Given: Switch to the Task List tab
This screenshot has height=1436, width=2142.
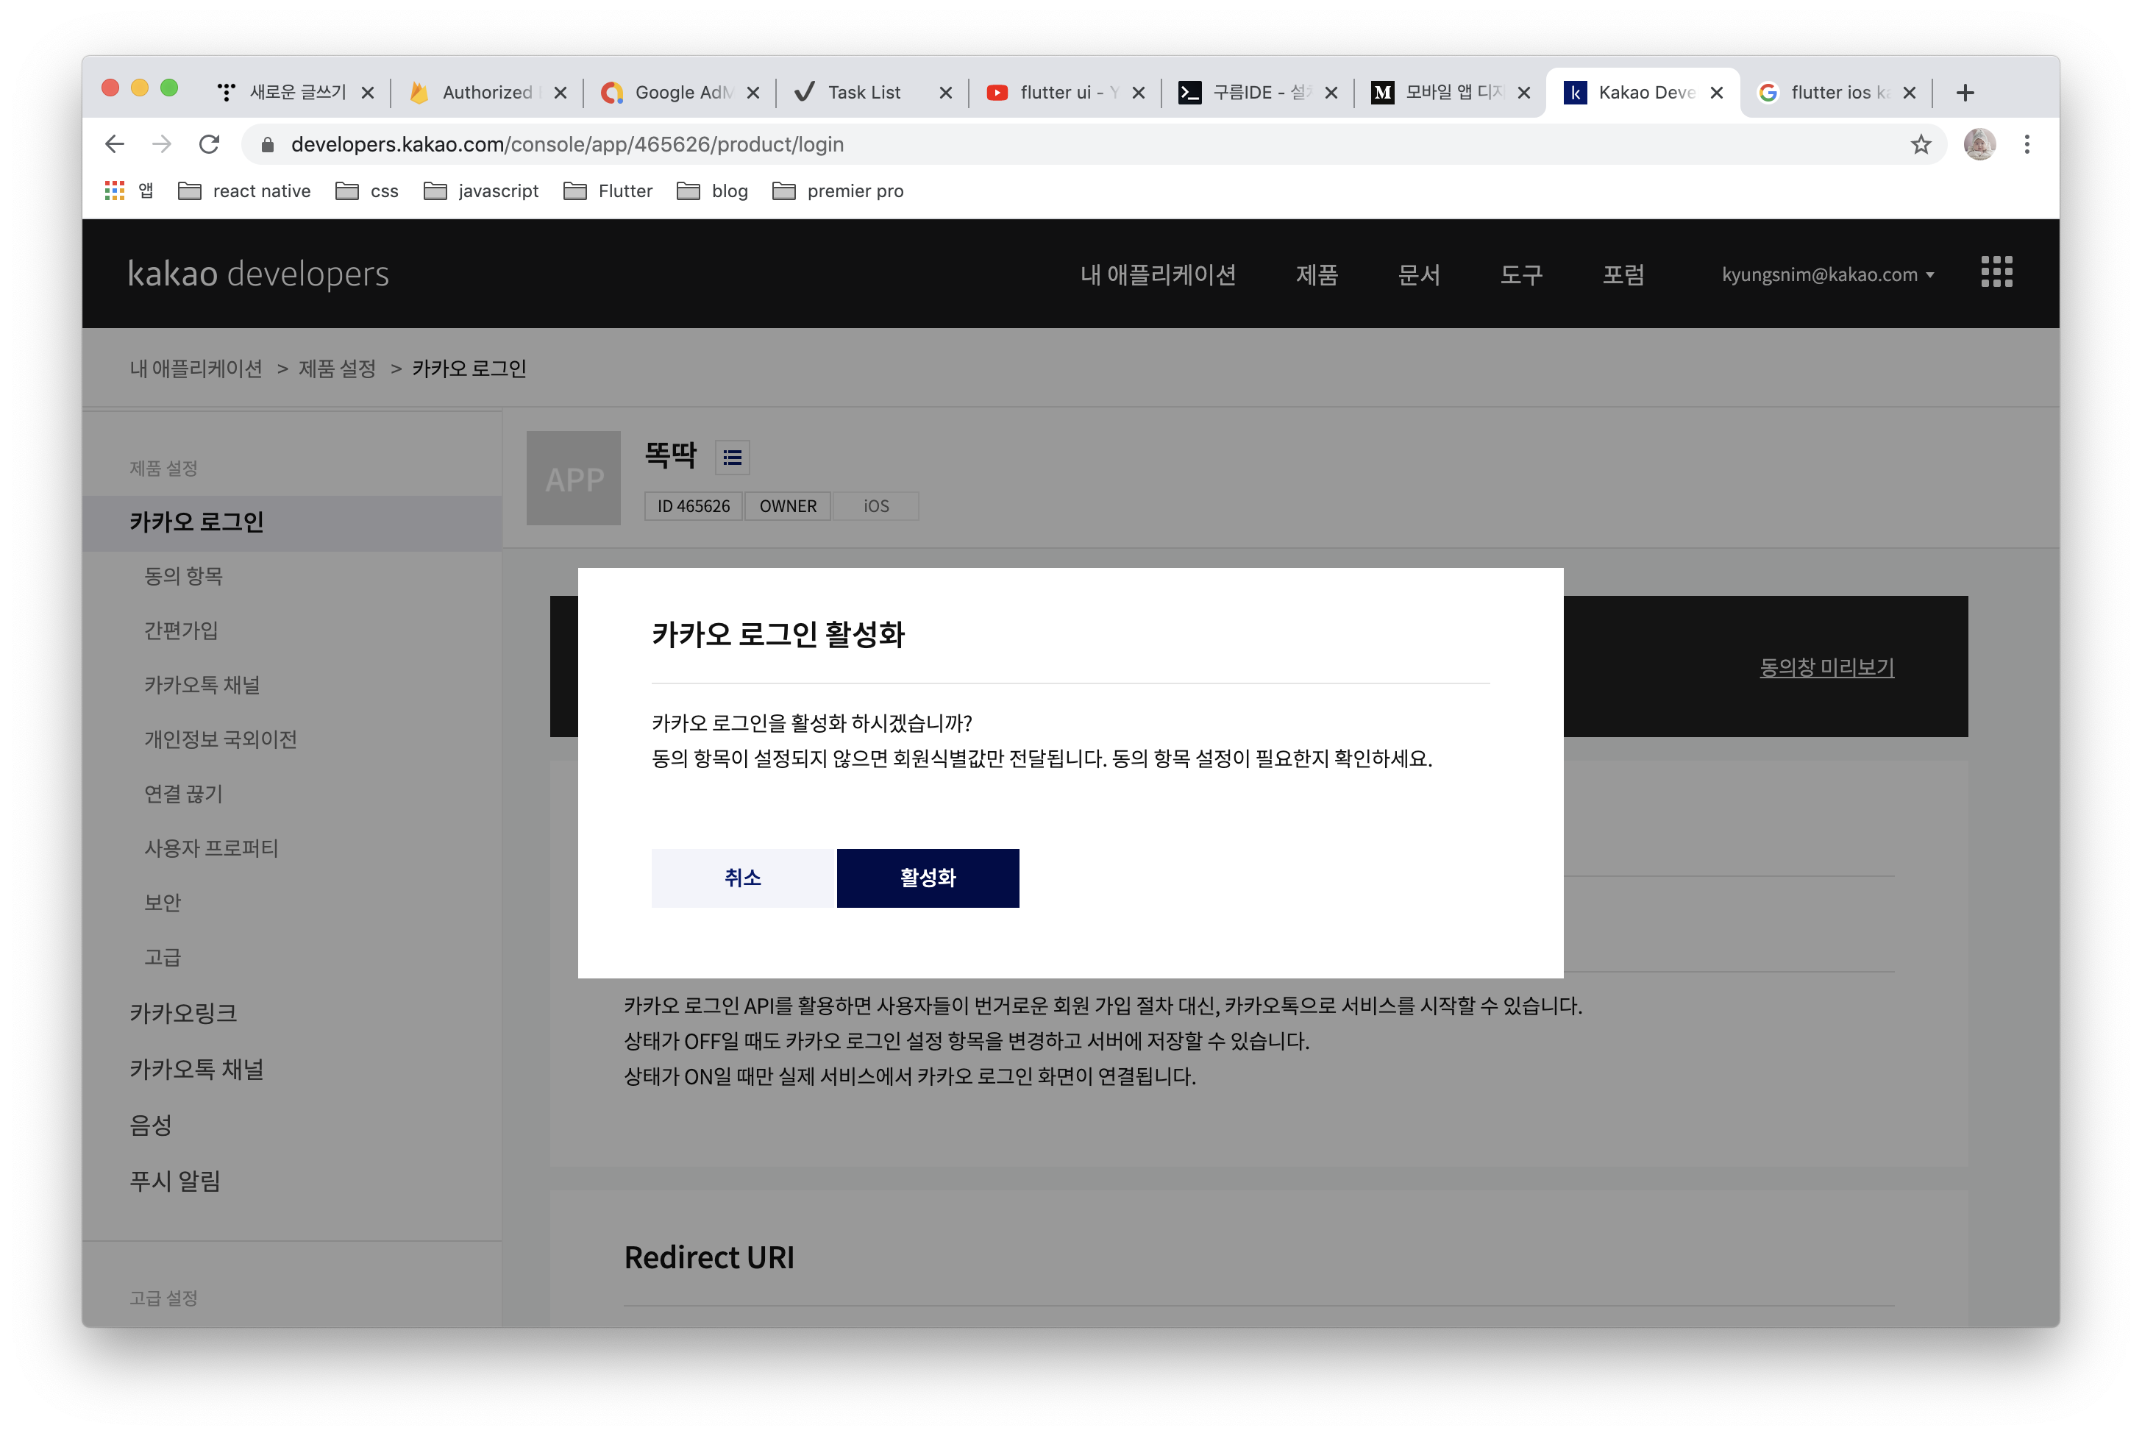Looking at the screenshot, I should click(x=863, y=93).
